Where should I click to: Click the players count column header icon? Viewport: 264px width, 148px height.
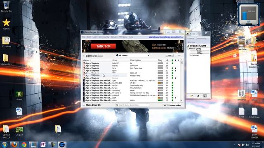[167, 60]
